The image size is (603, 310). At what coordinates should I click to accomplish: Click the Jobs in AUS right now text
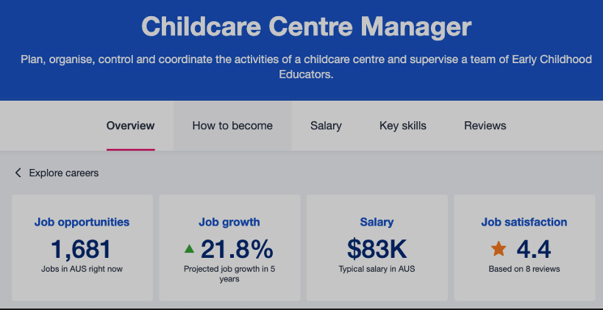82,269
